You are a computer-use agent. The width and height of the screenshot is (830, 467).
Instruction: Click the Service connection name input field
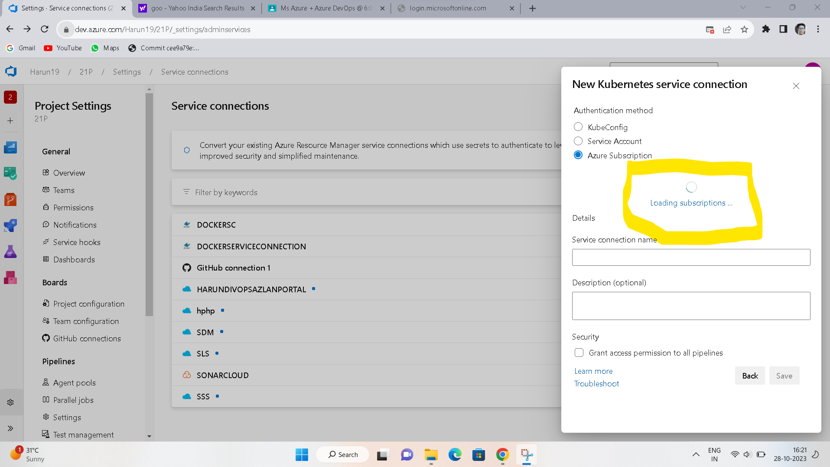coord(691,257)
